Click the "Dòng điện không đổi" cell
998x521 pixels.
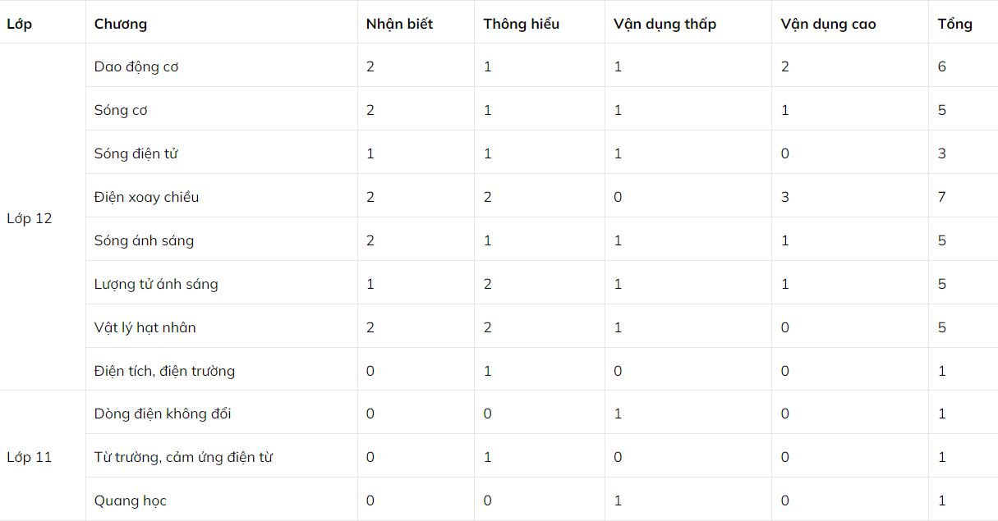163,414
